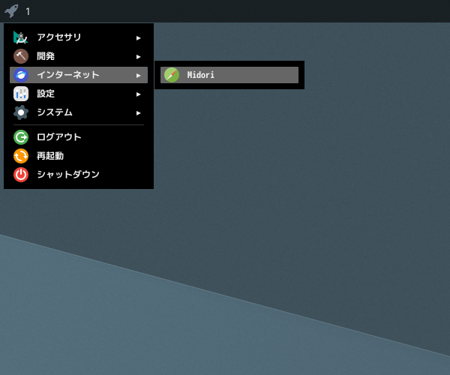
Task: Click the 開発 hammer icon
Action: [x=21, y=56]
